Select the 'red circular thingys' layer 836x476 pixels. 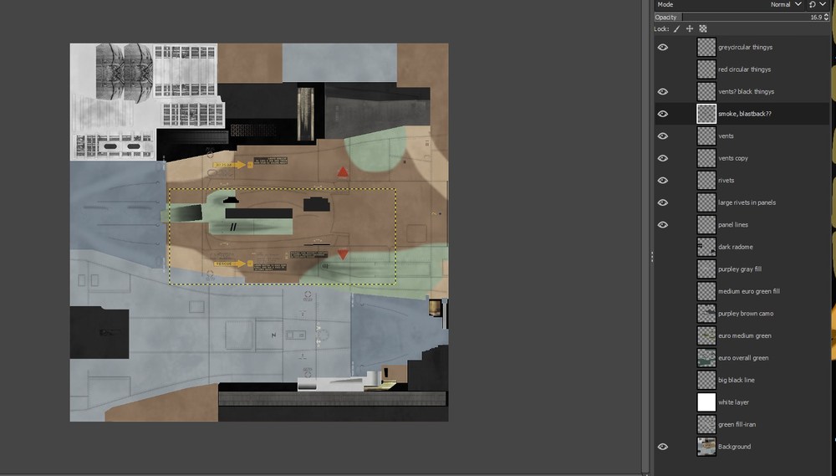(742, 69)
